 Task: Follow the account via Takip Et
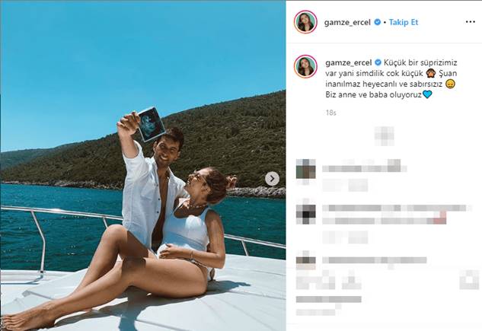pos(404,22)
